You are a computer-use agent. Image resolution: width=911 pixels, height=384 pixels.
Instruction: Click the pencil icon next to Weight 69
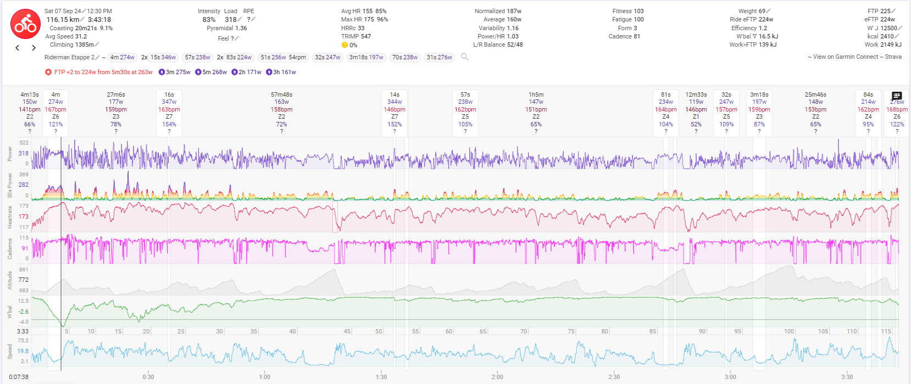[x=769, y=11]
